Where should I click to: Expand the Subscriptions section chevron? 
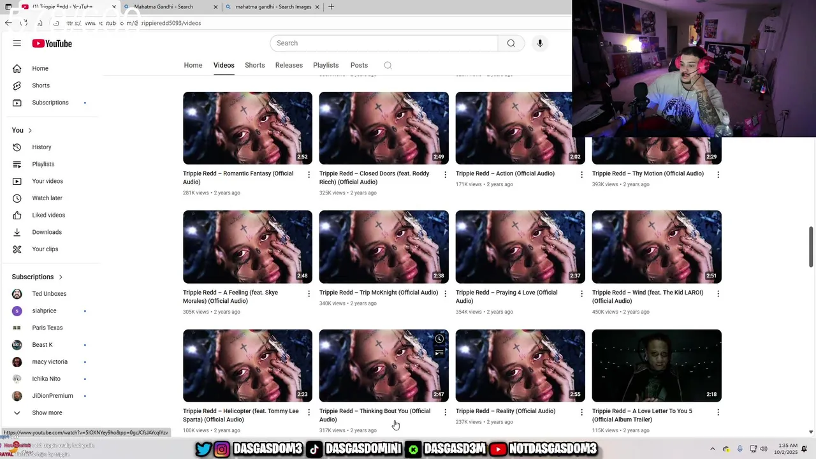tap(61, 277)
